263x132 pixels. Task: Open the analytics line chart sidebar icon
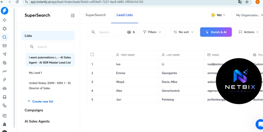pyautogui.click(x=5, y=71)
